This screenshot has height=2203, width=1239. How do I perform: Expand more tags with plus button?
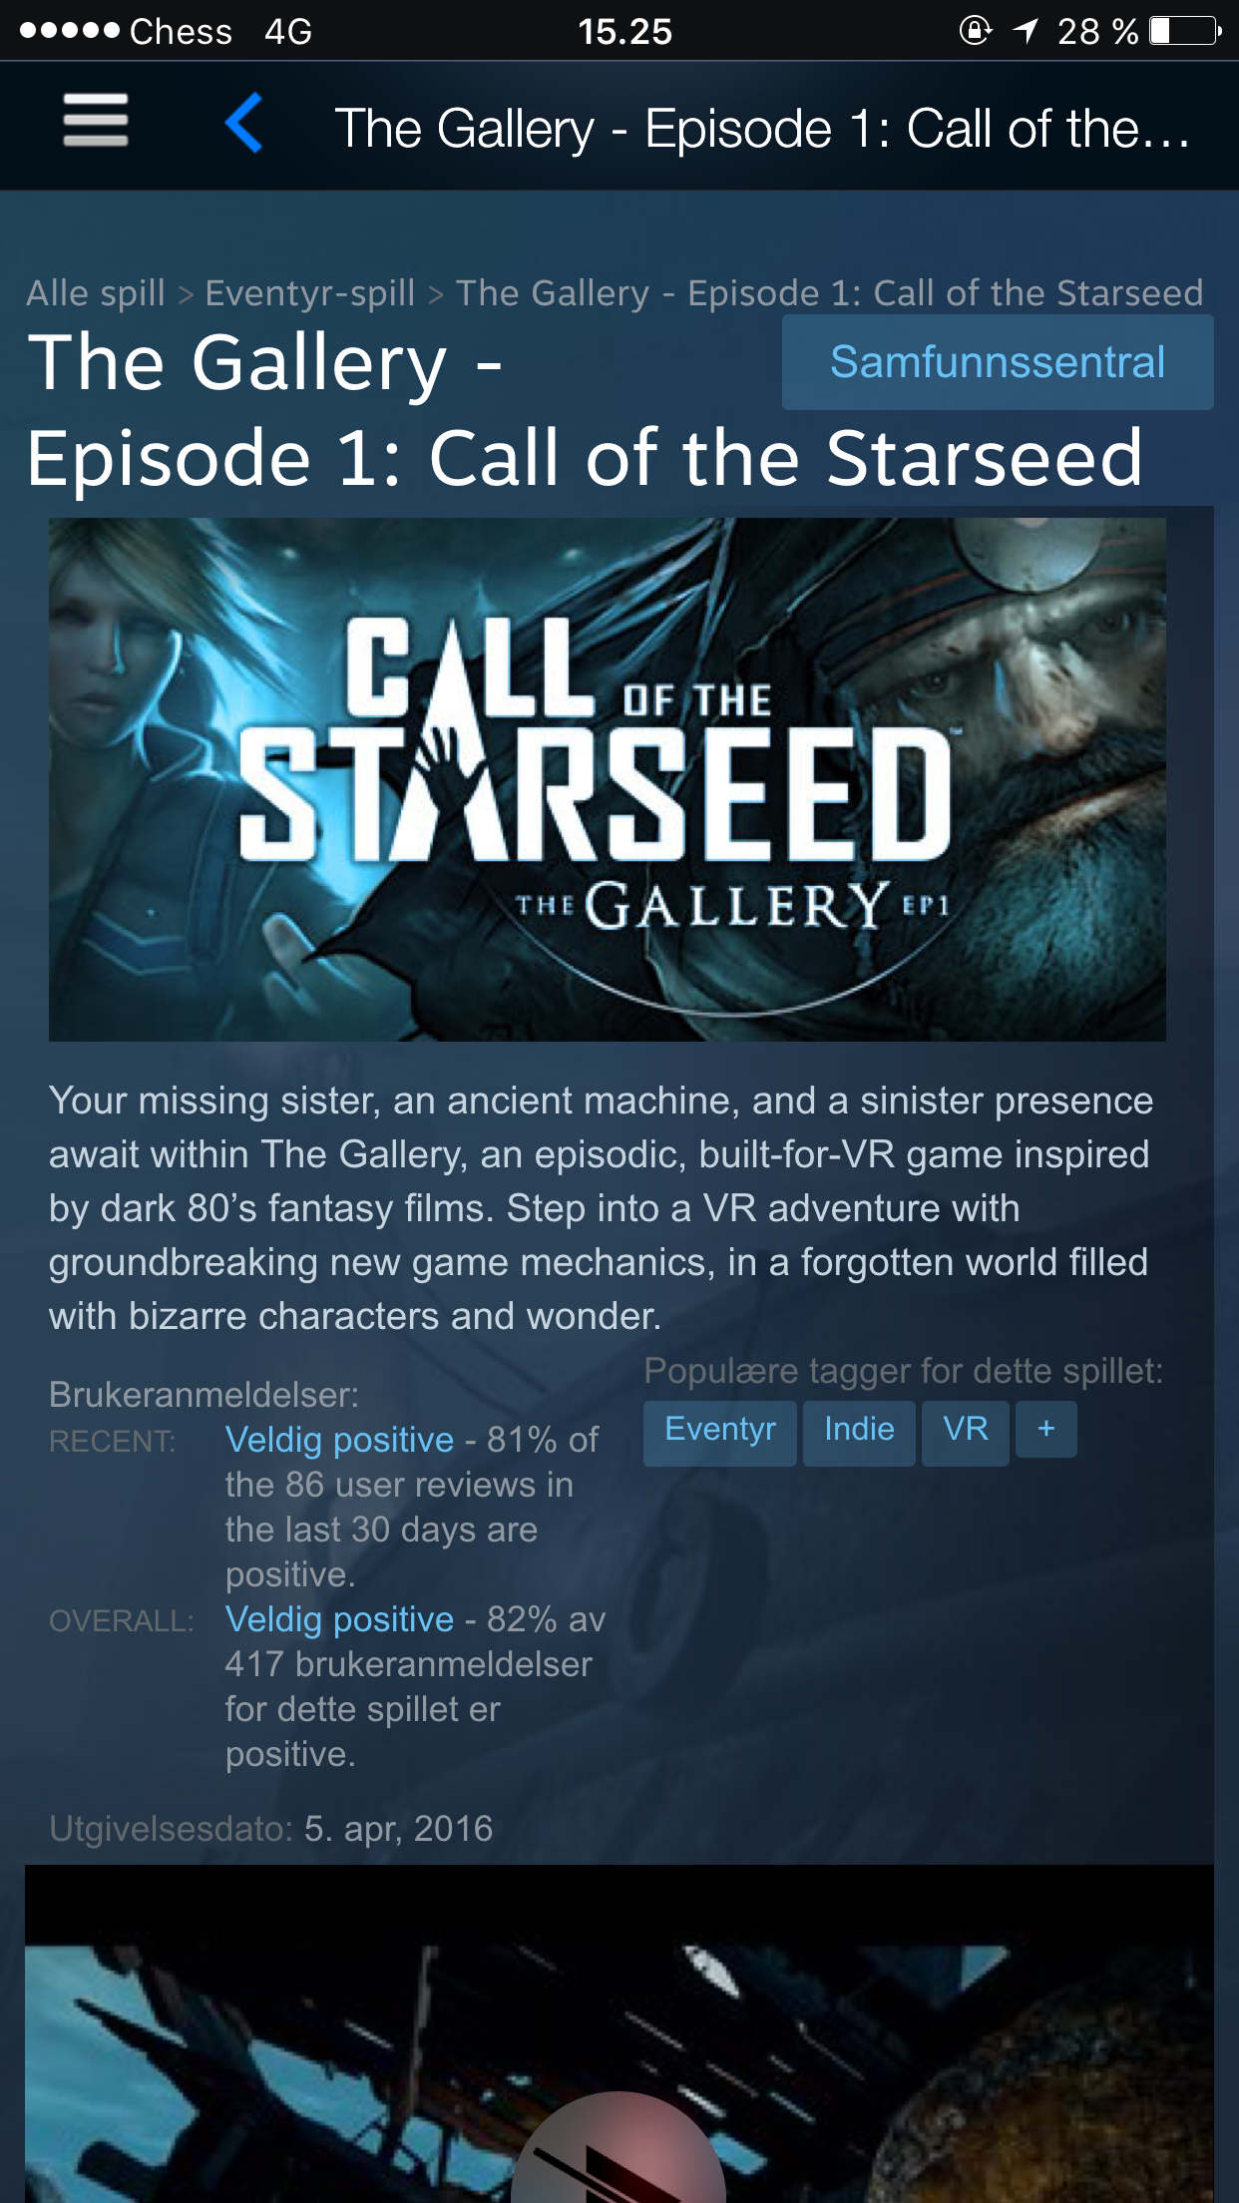1046,1429
